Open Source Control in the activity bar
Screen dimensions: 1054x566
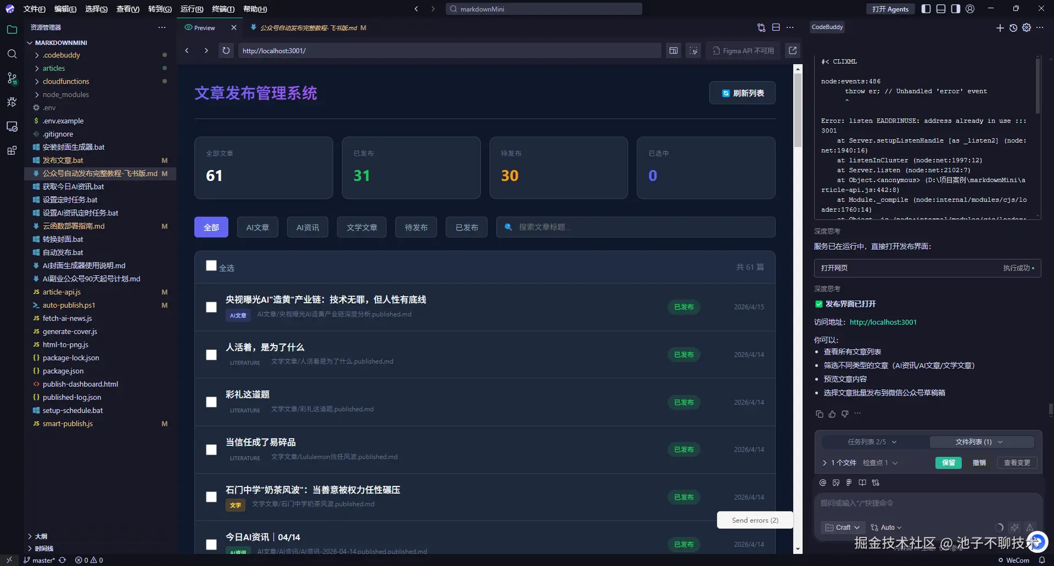click(12, 78)
